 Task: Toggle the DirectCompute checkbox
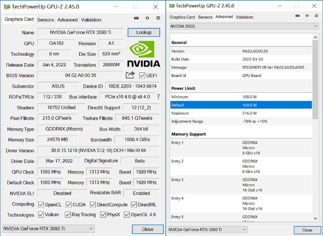[x=93, y=205]
